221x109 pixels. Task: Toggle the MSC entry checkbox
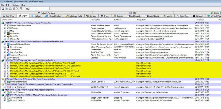pyautogui.click(x=5, y=31)
